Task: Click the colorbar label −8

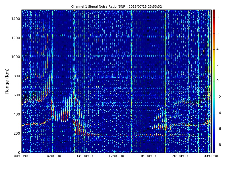Action: 219,145
